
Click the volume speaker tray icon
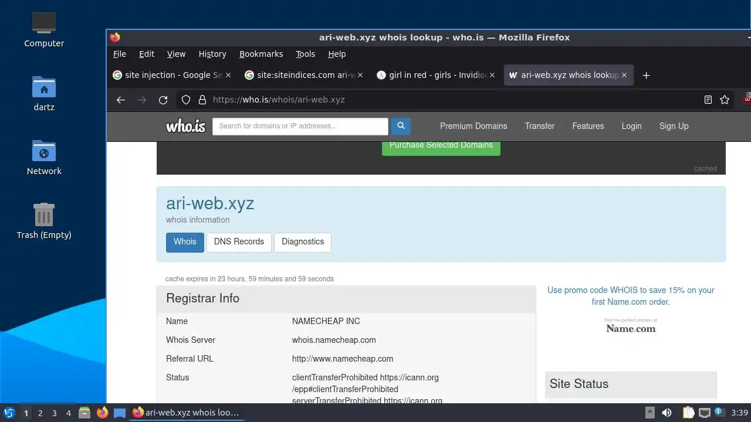coord(667,413)
